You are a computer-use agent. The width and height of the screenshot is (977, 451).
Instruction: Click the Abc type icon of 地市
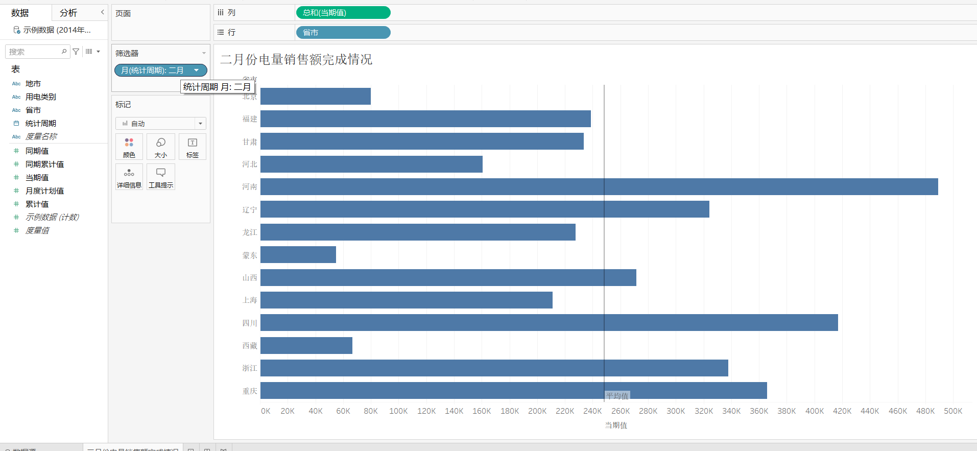point(16,84)
